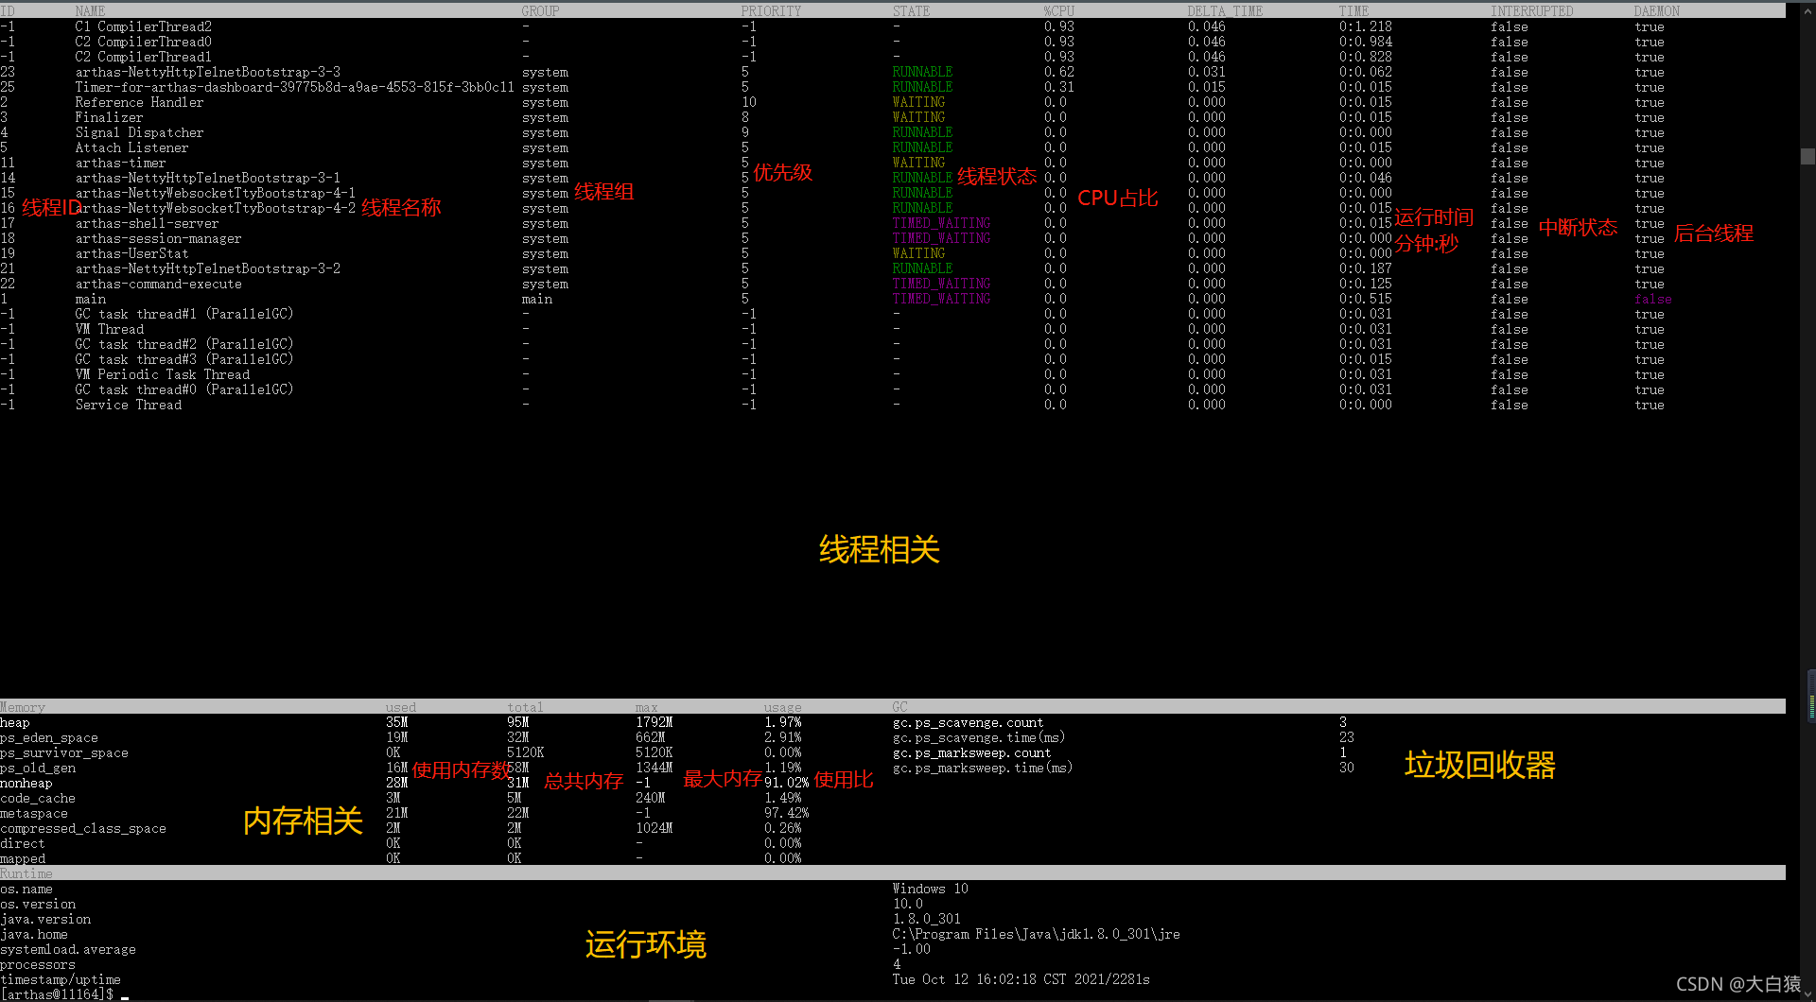Click the 1792M max heap value
Viewport: 1816px width, 1002px height.
point(654,722)
